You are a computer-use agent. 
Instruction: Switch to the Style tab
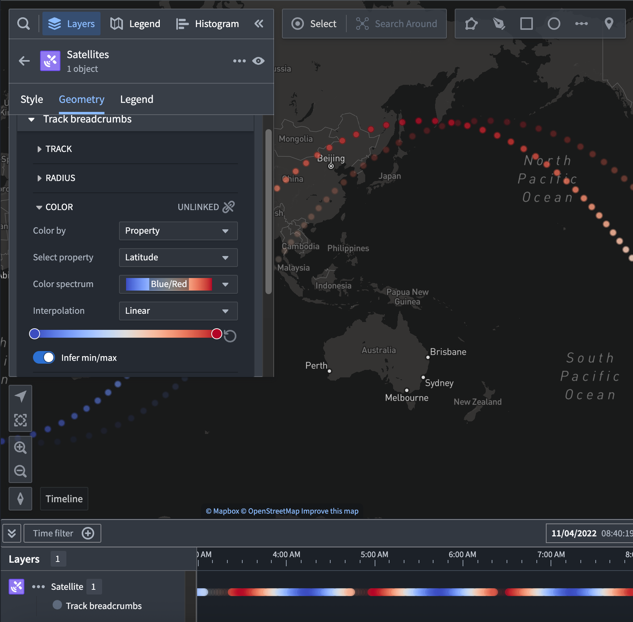click(x=32, y=100)
